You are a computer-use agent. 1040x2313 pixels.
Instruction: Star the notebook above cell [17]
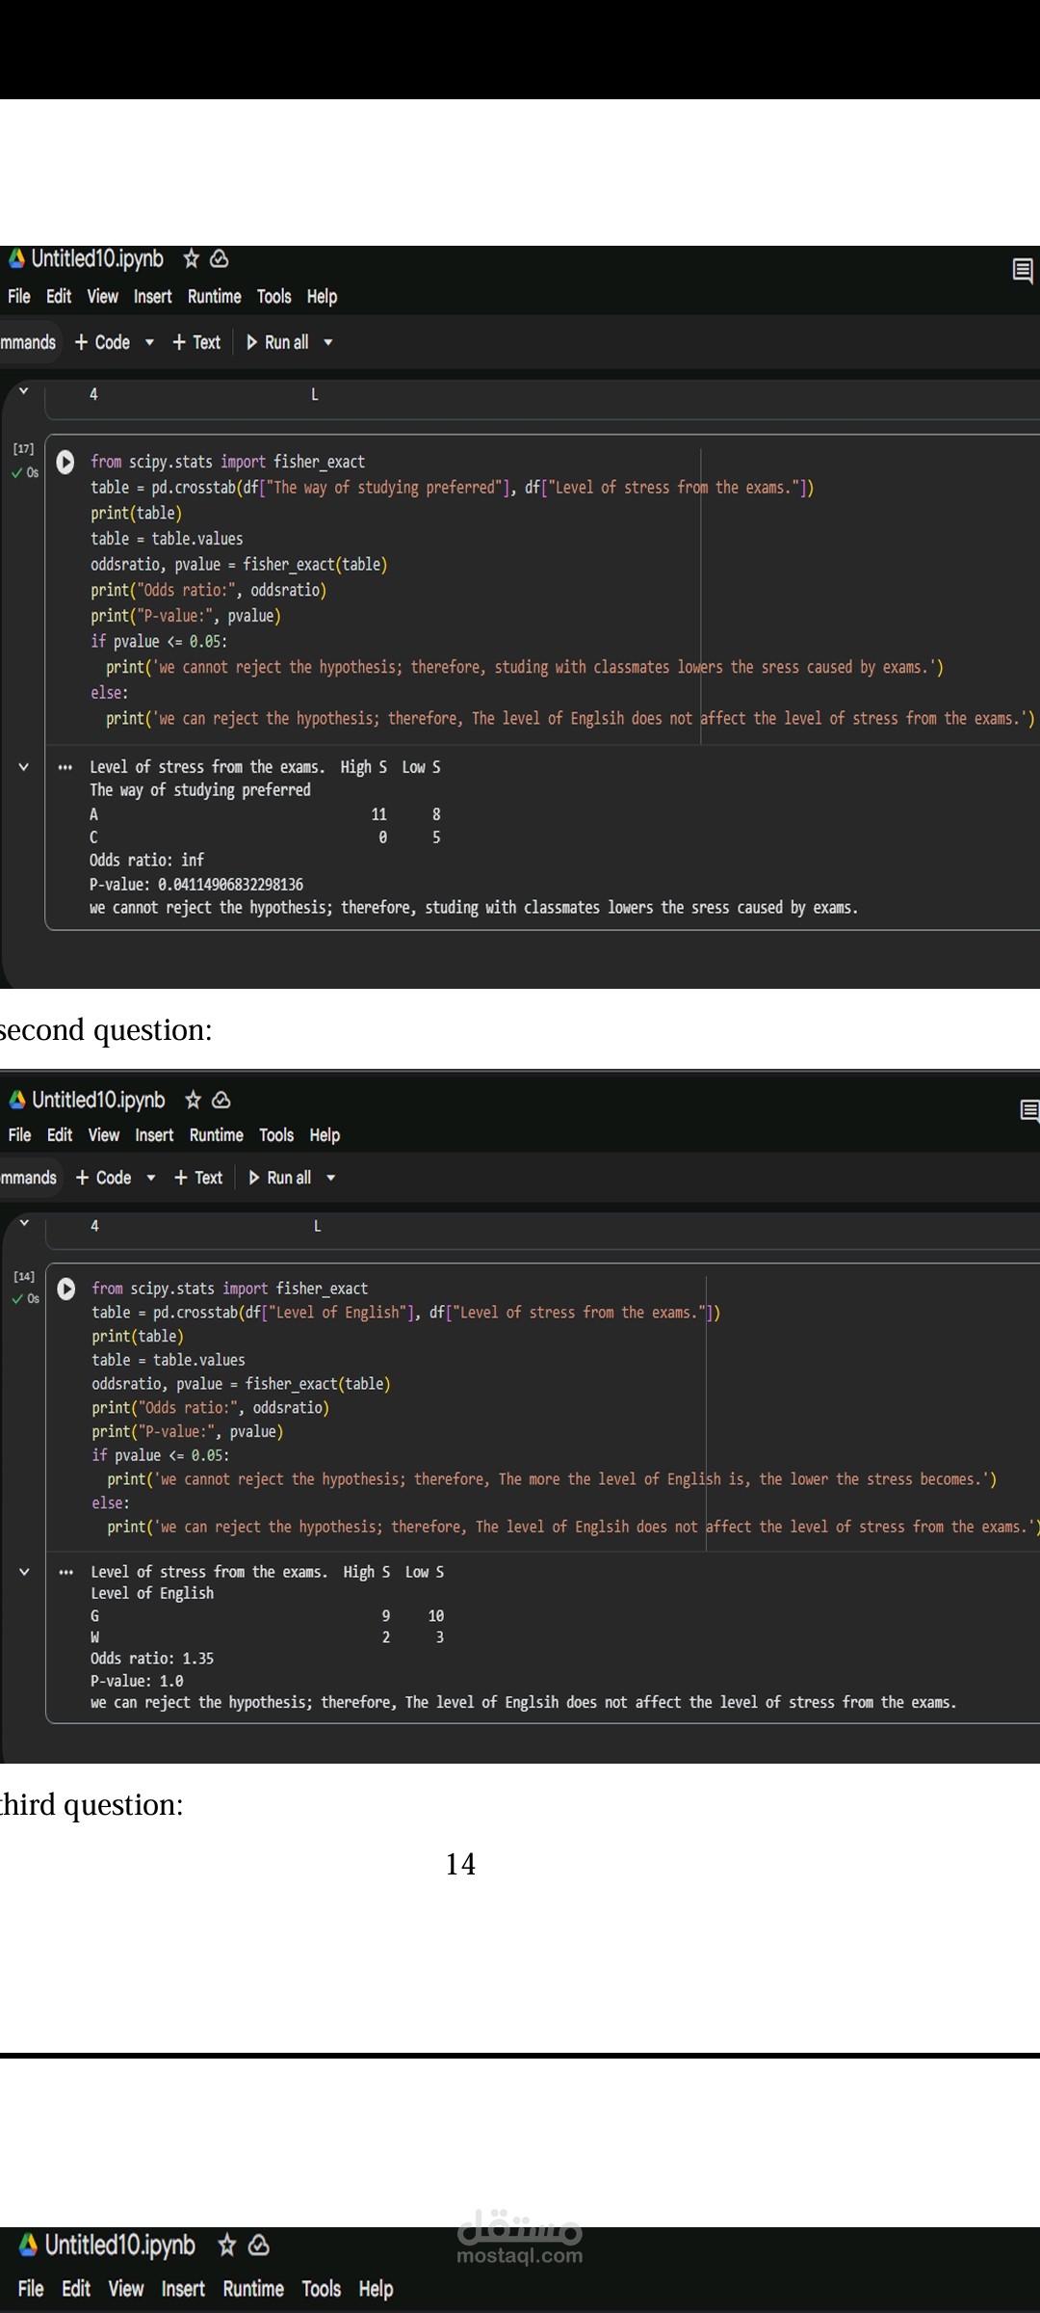pos(192,258)
